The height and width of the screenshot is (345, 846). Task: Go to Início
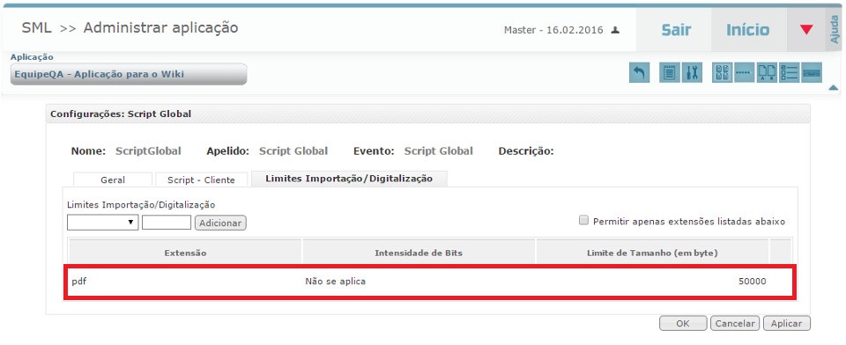click(748, 30)
